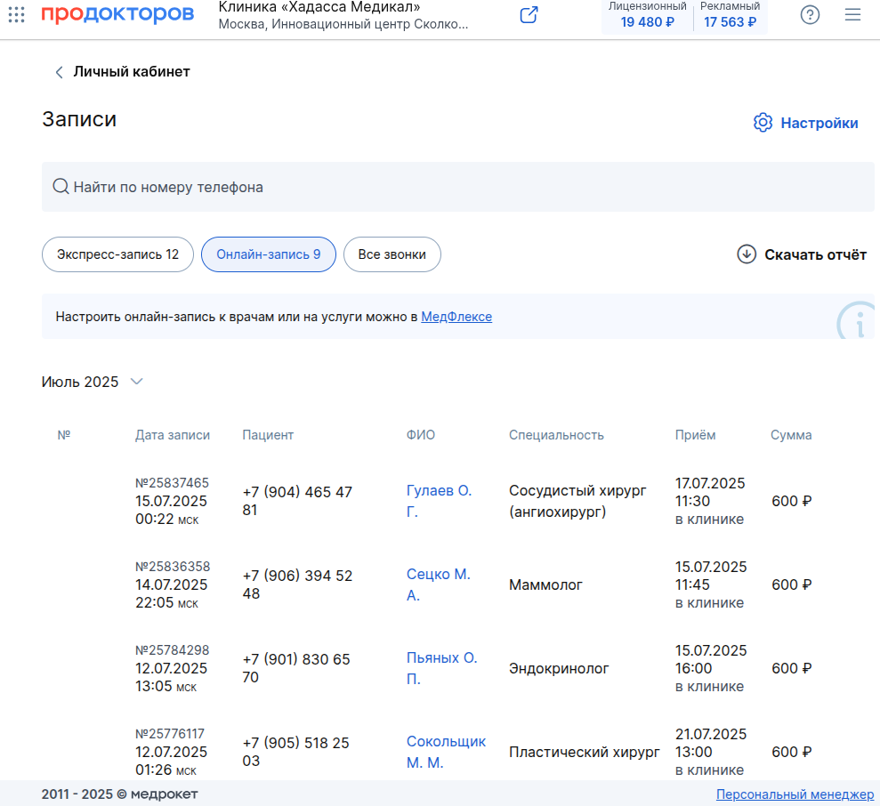880x806 pixels.
Task: Click the Записи page heading
Action: click(x=79, y=119)
